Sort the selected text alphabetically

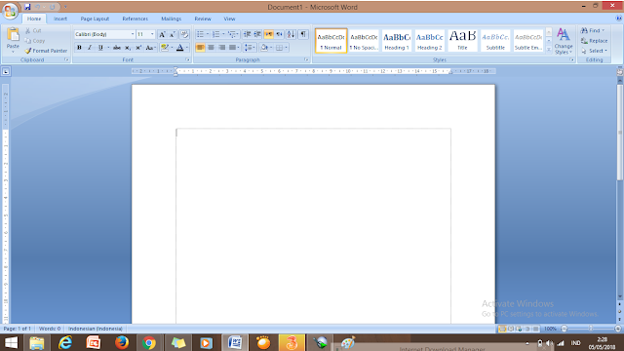point(291,35)
